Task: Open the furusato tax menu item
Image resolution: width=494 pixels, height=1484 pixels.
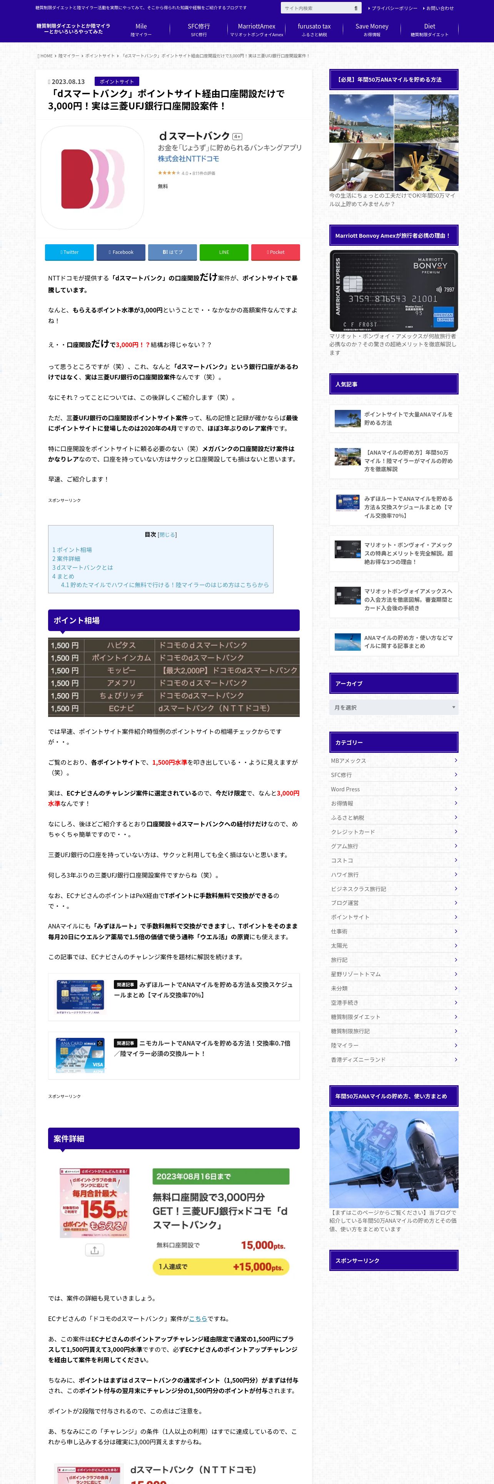Action: [314, 30]
